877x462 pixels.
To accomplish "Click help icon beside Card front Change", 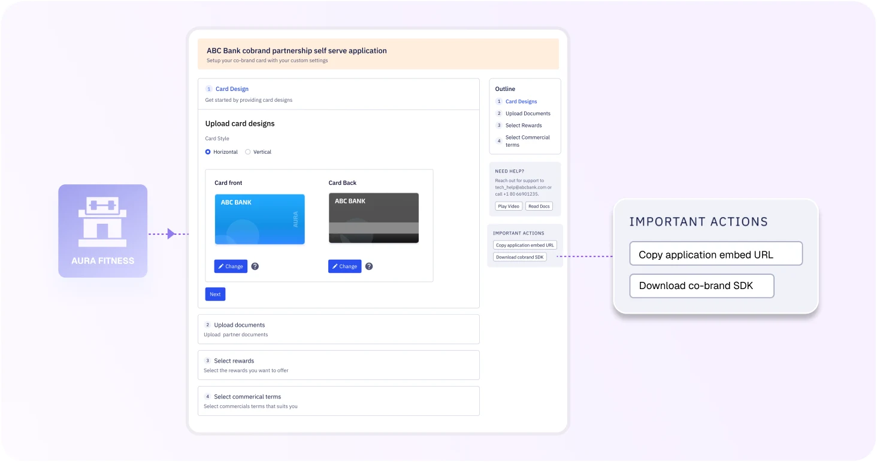I will pos(255,266).
